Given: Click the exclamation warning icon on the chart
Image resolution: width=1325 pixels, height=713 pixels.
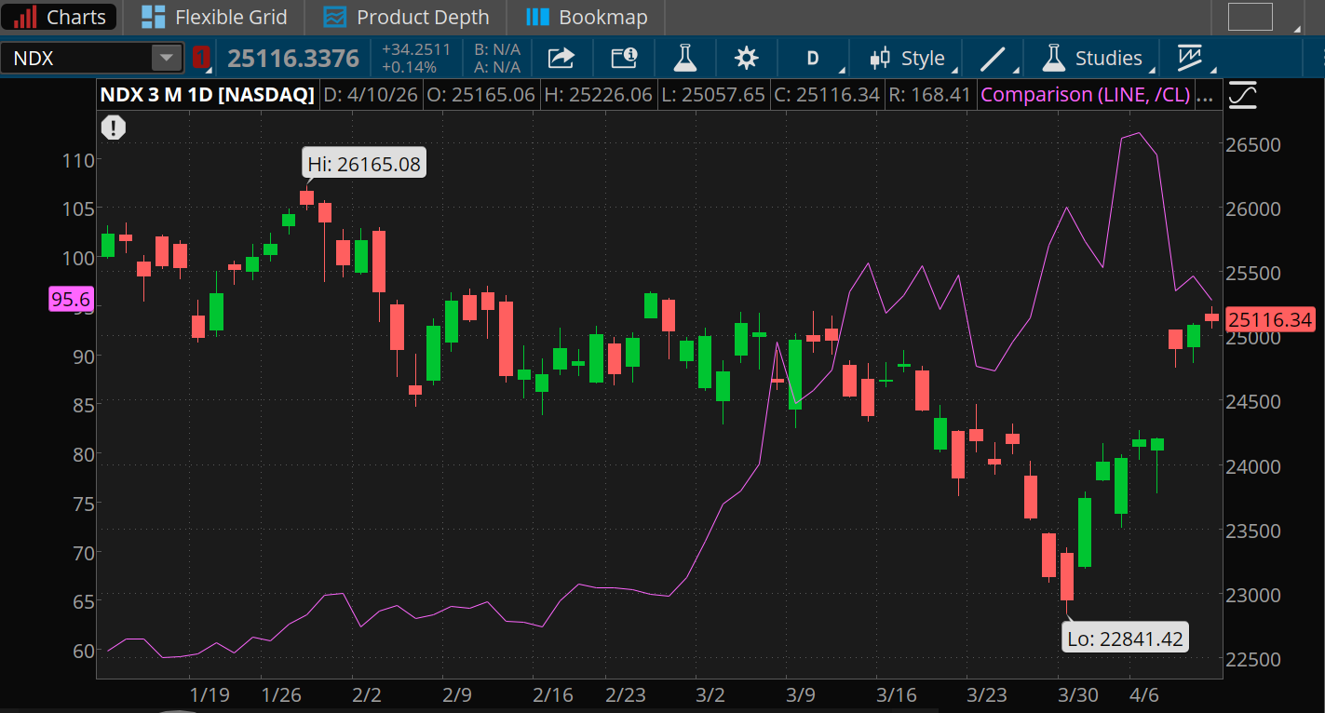Looking at the screenshot, I should (113, 128).
